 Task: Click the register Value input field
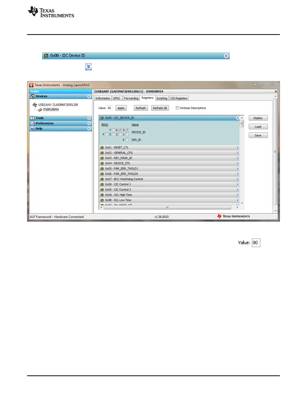[x=110, y=108]
